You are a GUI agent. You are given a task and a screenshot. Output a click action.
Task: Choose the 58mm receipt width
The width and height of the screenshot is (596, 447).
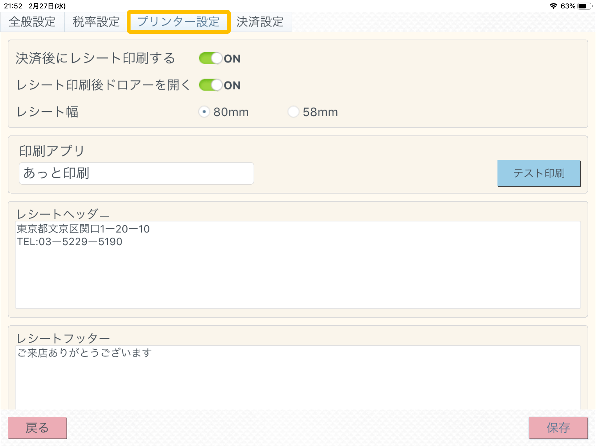click(293, 112)
